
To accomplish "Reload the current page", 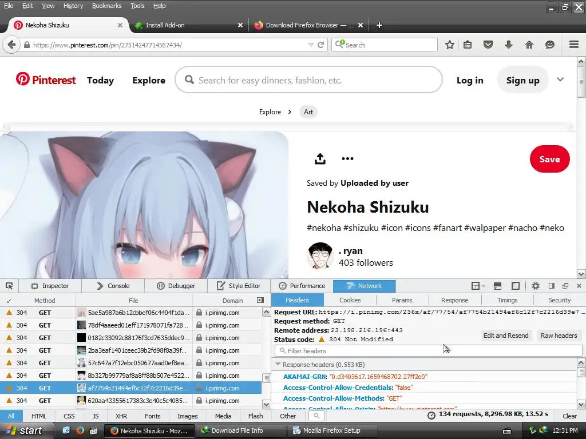I will [x=320, y=45].
